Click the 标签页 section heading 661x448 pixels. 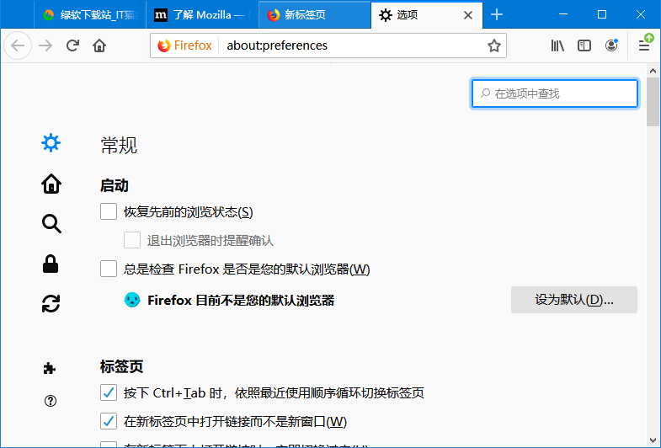121,366
